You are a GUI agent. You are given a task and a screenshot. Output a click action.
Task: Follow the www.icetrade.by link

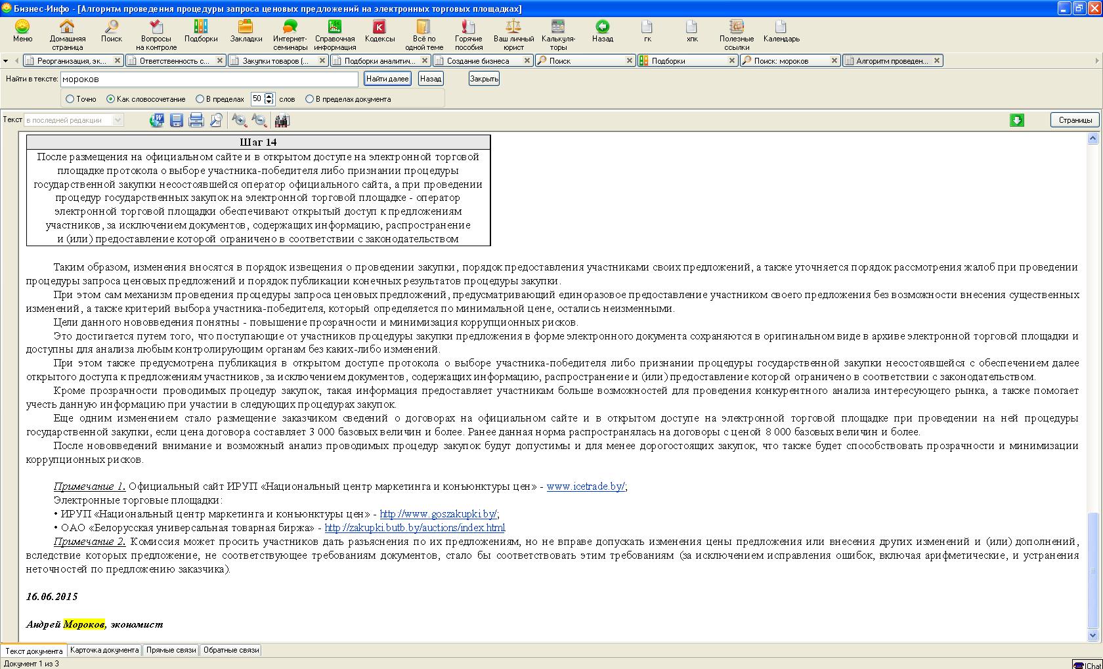(x=586, y=486)
